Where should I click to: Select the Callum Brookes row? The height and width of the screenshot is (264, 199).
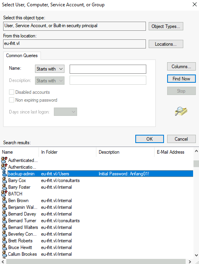coord(97,254)
